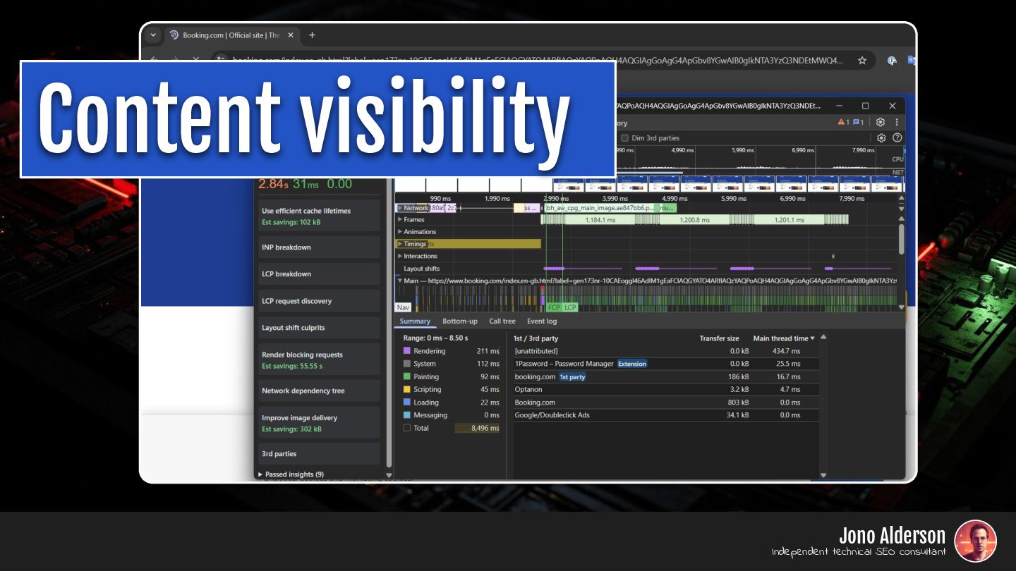This screenshot has height=571, width=1016.
Task: Bookmark this page with the star icon
Action: (x=861, y=61)
